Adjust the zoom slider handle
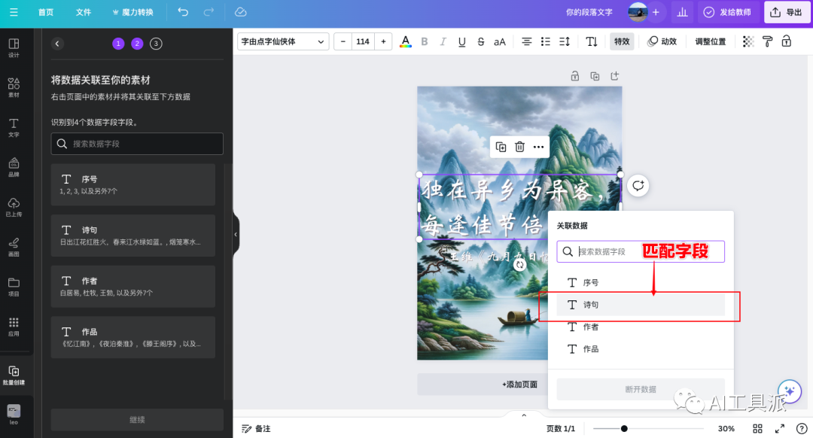Image resolution: width=813 pixels, height=438 pixels. 624,429
